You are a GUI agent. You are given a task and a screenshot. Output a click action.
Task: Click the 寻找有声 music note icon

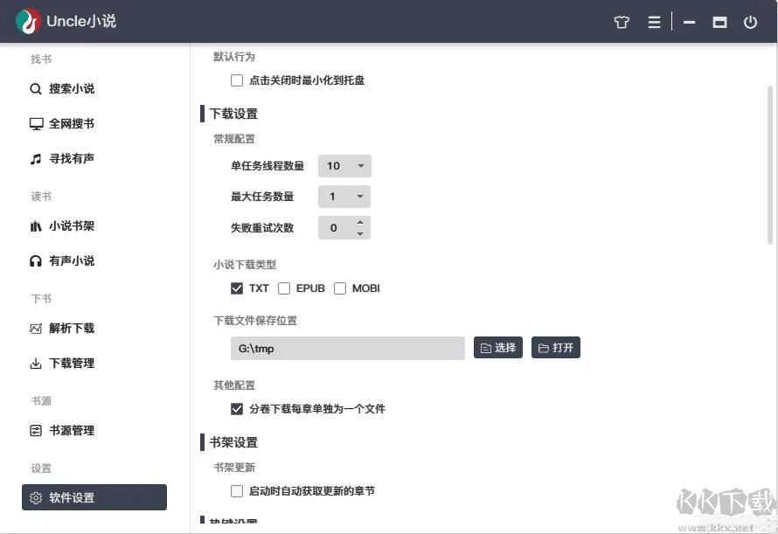(35, 158)
